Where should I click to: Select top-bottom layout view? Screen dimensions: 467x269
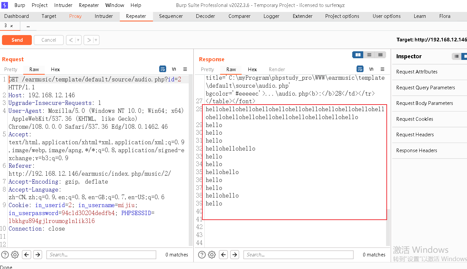tap(369, 55)
